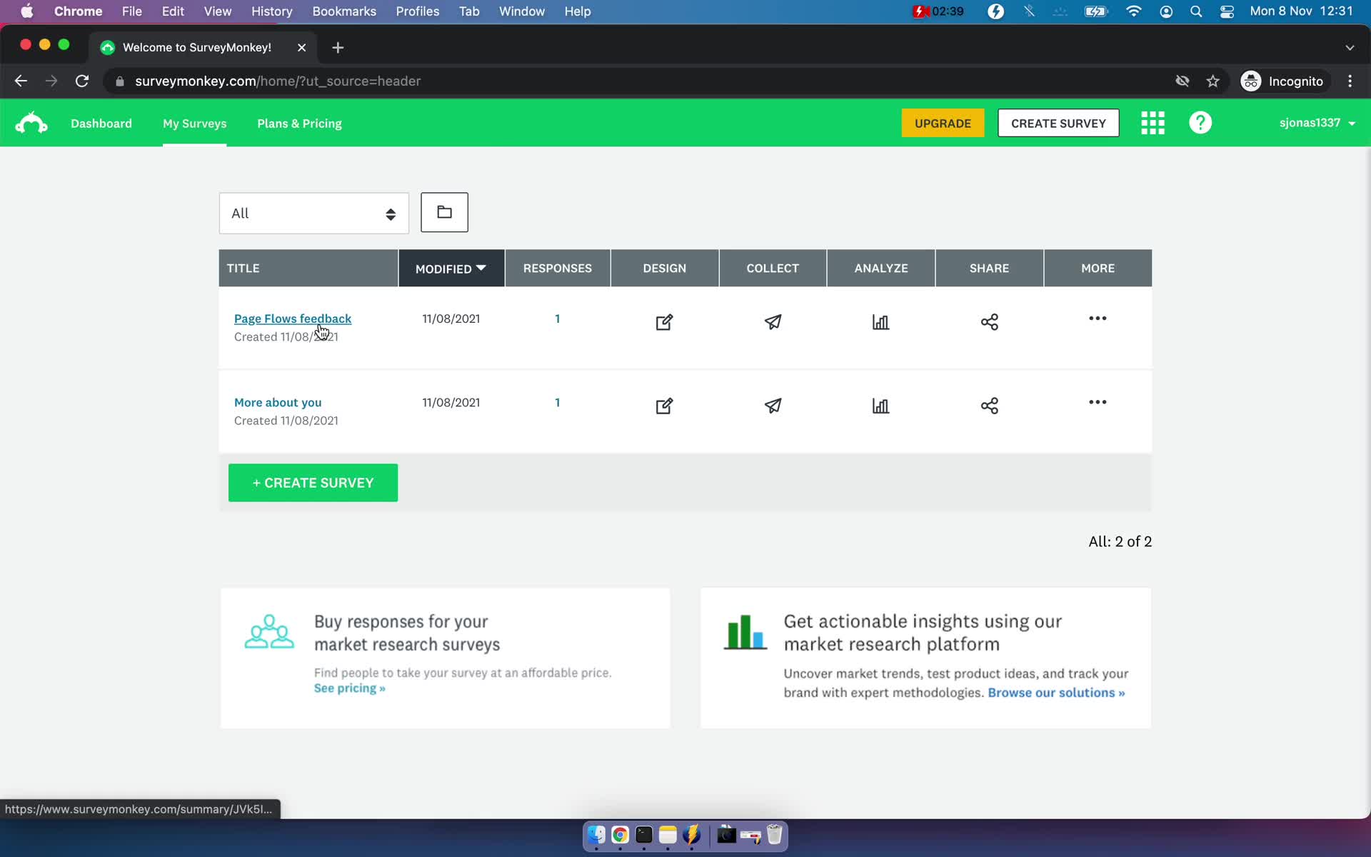1371x857 pixels.
Task: Expand Chrome tab search chevron
Action: [x=1350, y=47]
